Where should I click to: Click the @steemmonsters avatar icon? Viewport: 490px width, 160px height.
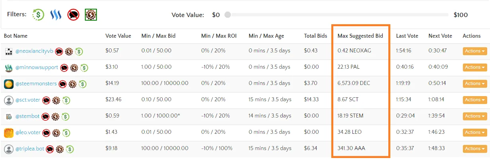pyautogui.click(x=9, y=84)
